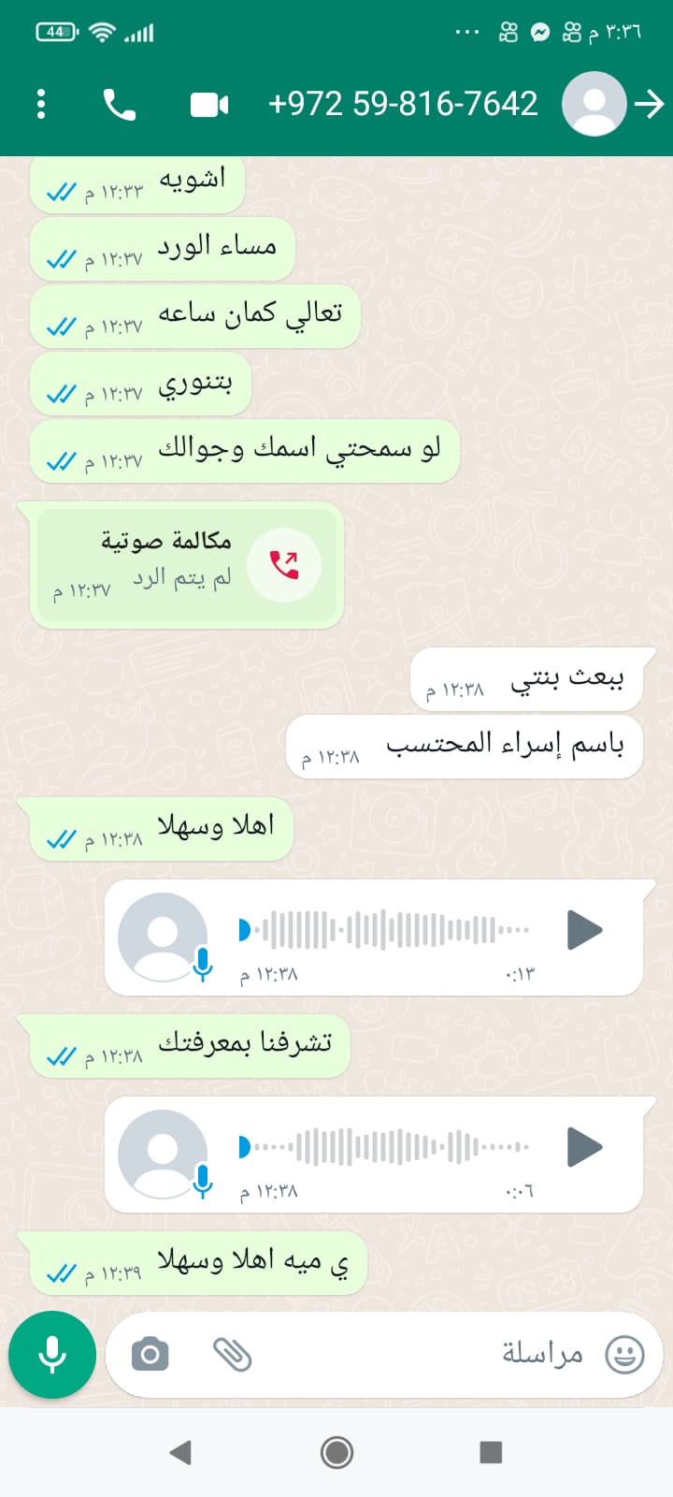The width and height of the screenshot is (673, 1497).
Task: Start a video call with the camera icon
Action: click(209, 105)
